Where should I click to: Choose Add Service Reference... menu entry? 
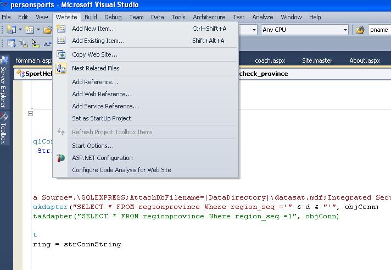tap(146, 106)
